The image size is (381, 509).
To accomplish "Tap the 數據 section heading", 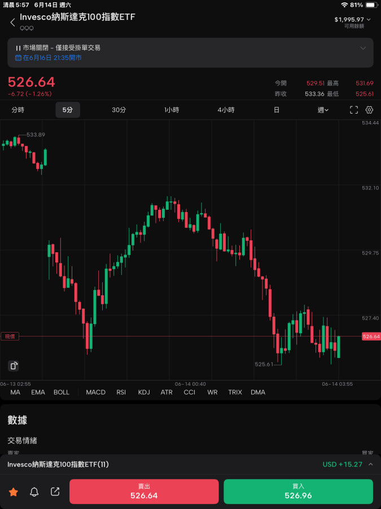I will click(17, 420).
